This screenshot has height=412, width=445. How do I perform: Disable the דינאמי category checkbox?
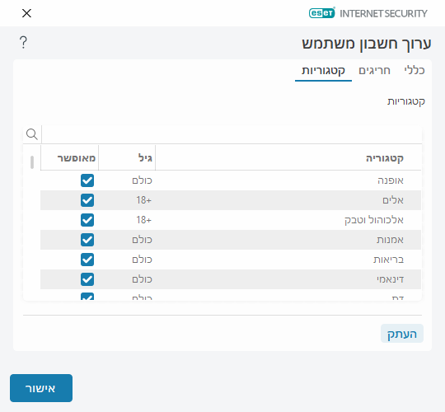coord(87,279)
